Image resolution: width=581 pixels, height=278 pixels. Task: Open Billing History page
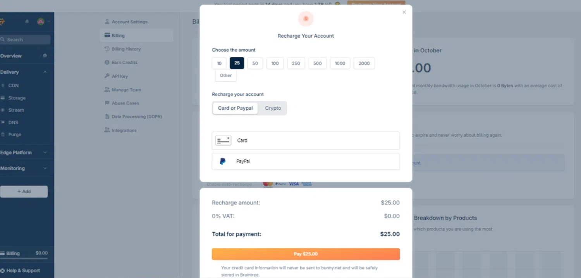click(126, 49)
